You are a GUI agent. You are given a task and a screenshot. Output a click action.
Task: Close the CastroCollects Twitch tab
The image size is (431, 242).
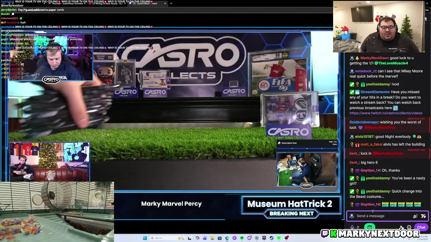[x=165, y=3]
